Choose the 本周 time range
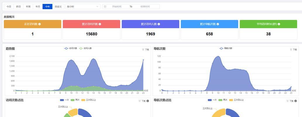This screenshot has height=117, width=302. pyautogui.click(x=28, y=6)
